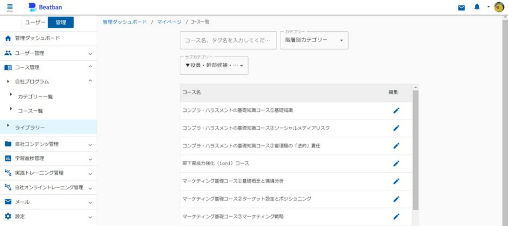The image size is (508, 226).
Task: Click the course list scroll-up arrow
Action: pos(415,87)
